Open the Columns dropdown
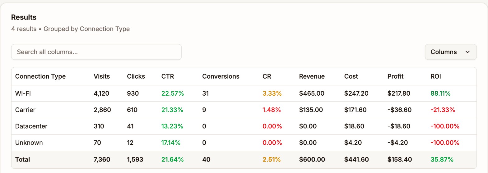This screenshot has width=488, height=173. click(451, 52)
